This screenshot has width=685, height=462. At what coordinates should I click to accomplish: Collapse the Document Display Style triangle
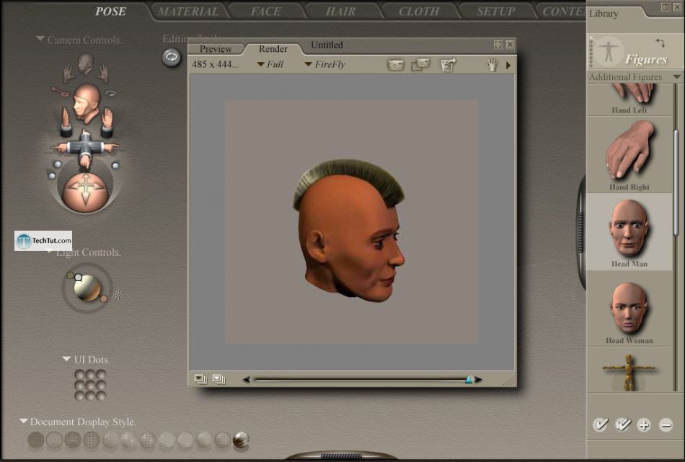[x=24, y=421]
